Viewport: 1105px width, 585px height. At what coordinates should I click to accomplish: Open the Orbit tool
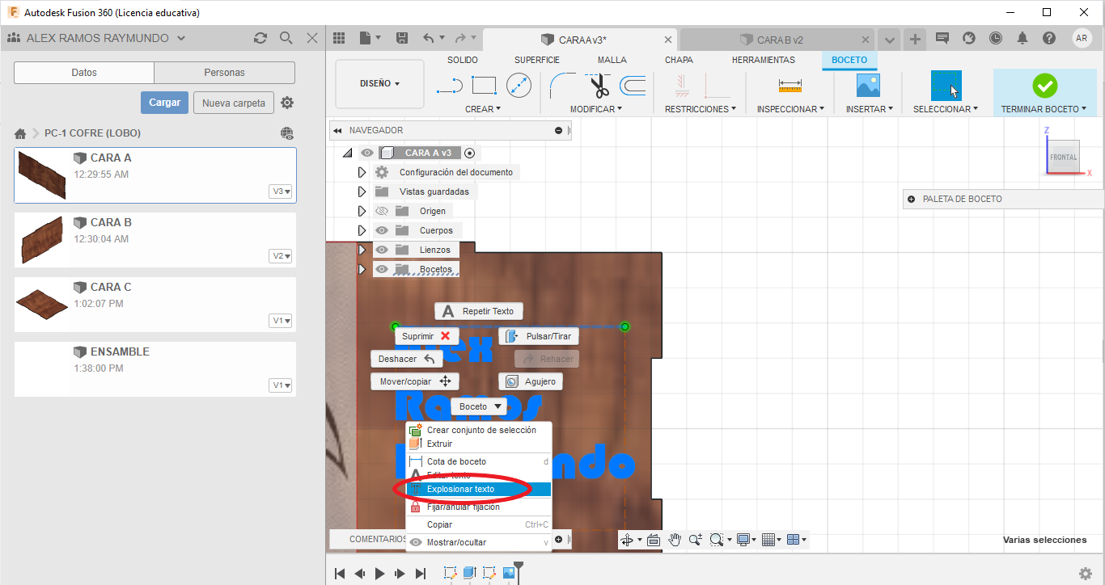tap(627, 540)
